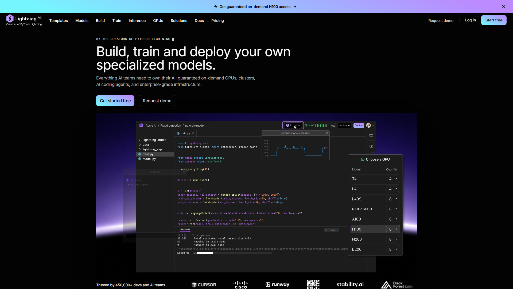Image resolution: width=513 pixels, height=289 pixels.
Task: Follow the guaranteed on-demand H100 access link
Action: [x=255, y=7]
